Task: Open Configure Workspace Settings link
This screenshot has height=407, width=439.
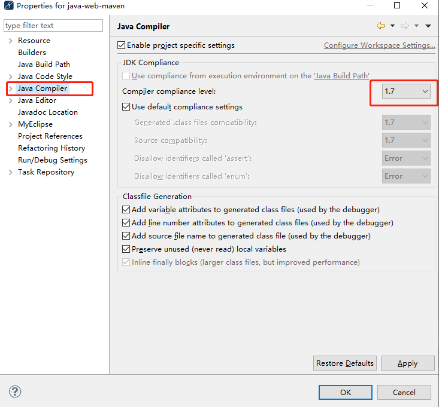Action: 379,45
